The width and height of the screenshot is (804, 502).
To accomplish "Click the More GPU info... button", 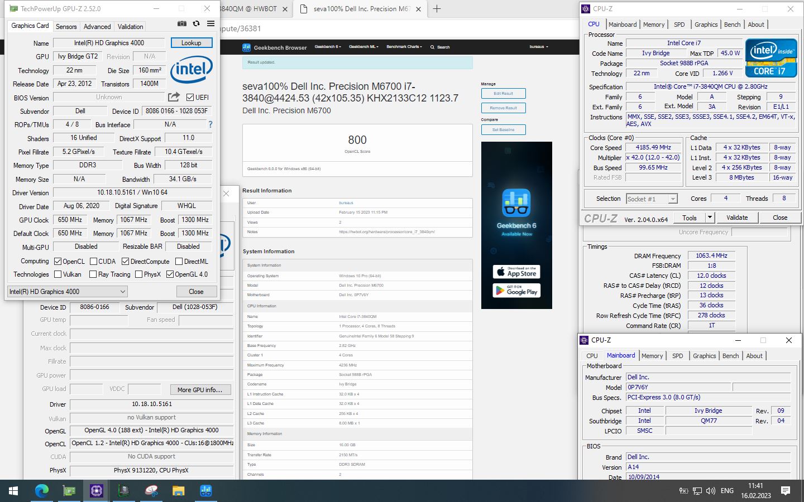I will [x=200, y=390].
